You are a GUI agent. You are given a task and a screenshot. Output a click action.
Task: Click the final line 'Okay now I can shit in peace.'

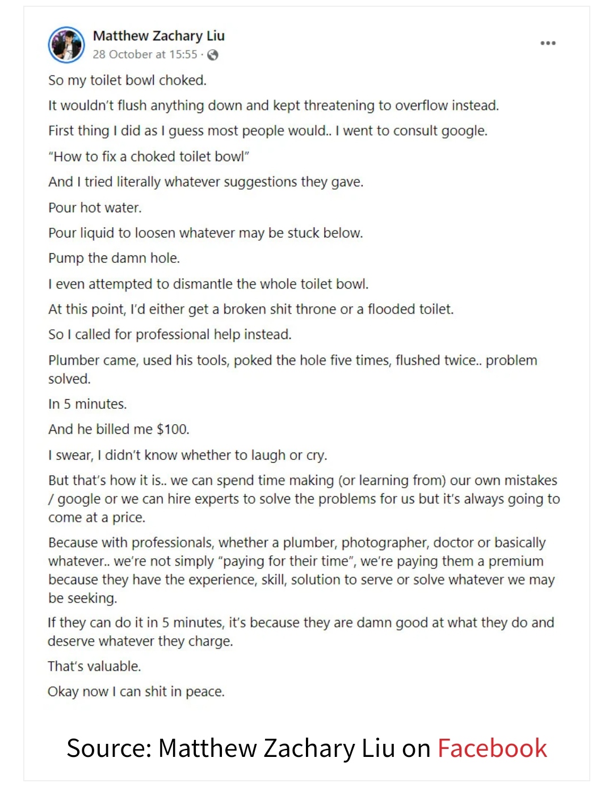(136, 691)
